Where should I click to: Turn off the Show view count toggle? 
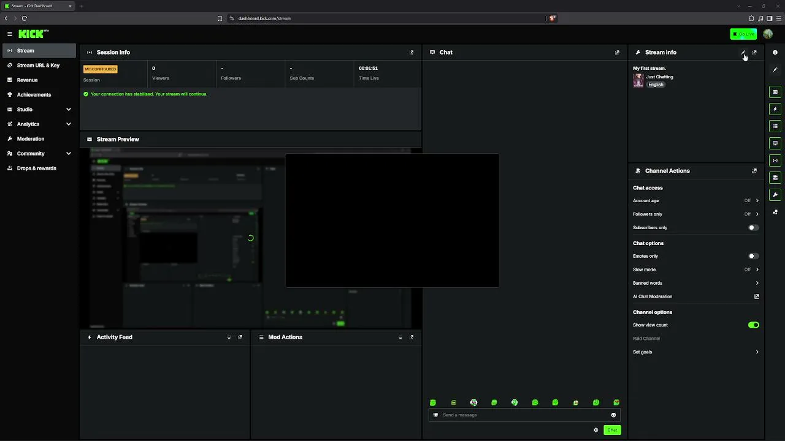[754, 325]
